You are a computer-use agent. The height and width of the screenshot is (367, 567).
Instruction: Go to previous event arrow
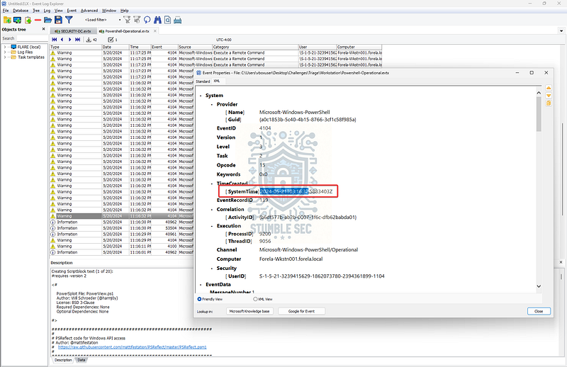pyautogui.click(x=62, y=40)
